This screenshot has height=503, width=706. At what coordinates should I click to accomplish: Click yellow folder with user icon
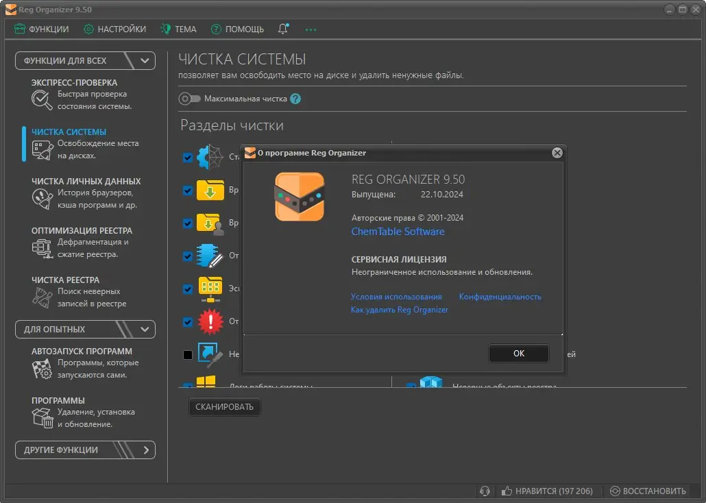[210, 223]
